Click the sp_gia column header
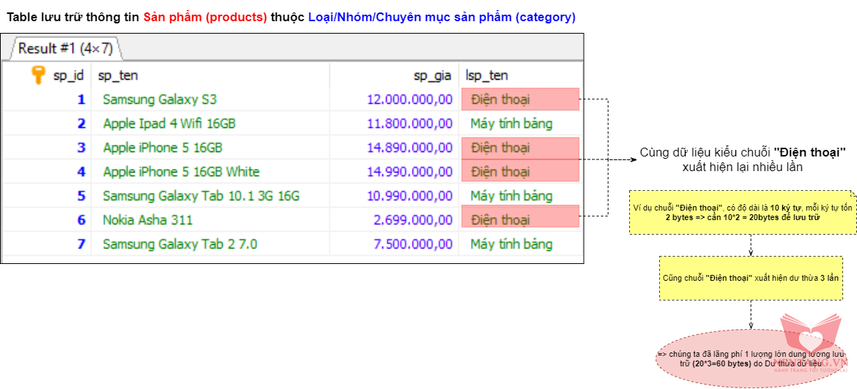 431,75
